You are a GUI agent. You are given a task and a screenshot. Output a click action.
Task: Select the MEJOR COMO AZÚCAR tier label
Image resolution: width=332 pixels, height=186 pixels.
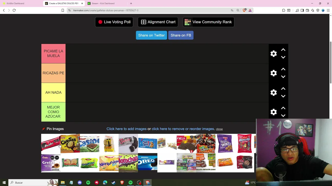click(x=53, y=112)
